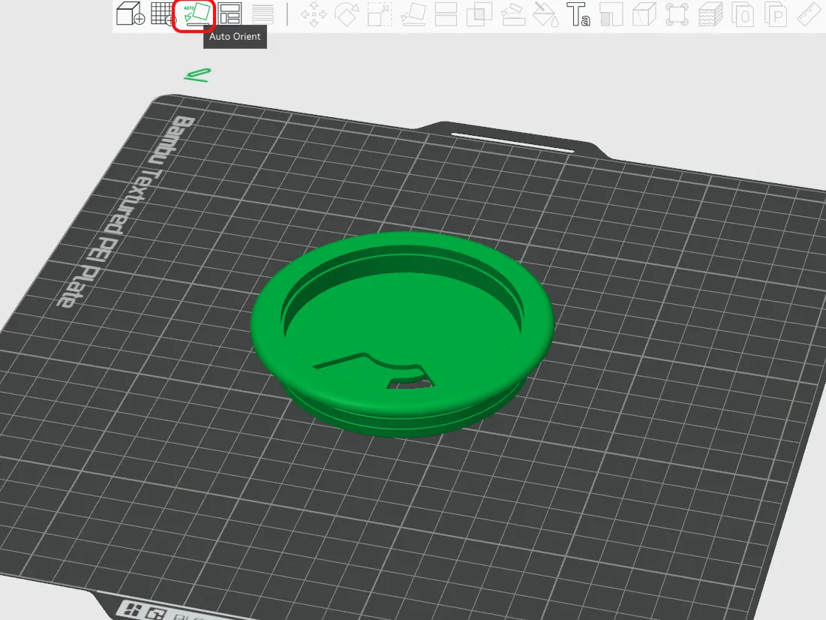The width and height of the screenshot is (826, 620).
Task: Click the hatched corner shape tool icon
Action: pos(611,14)
